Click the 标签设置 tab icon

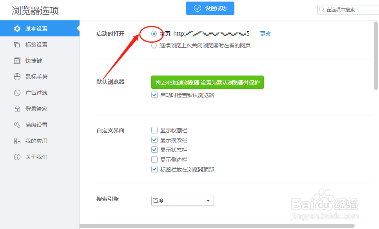pyautogui.click(x=17, y=45)
